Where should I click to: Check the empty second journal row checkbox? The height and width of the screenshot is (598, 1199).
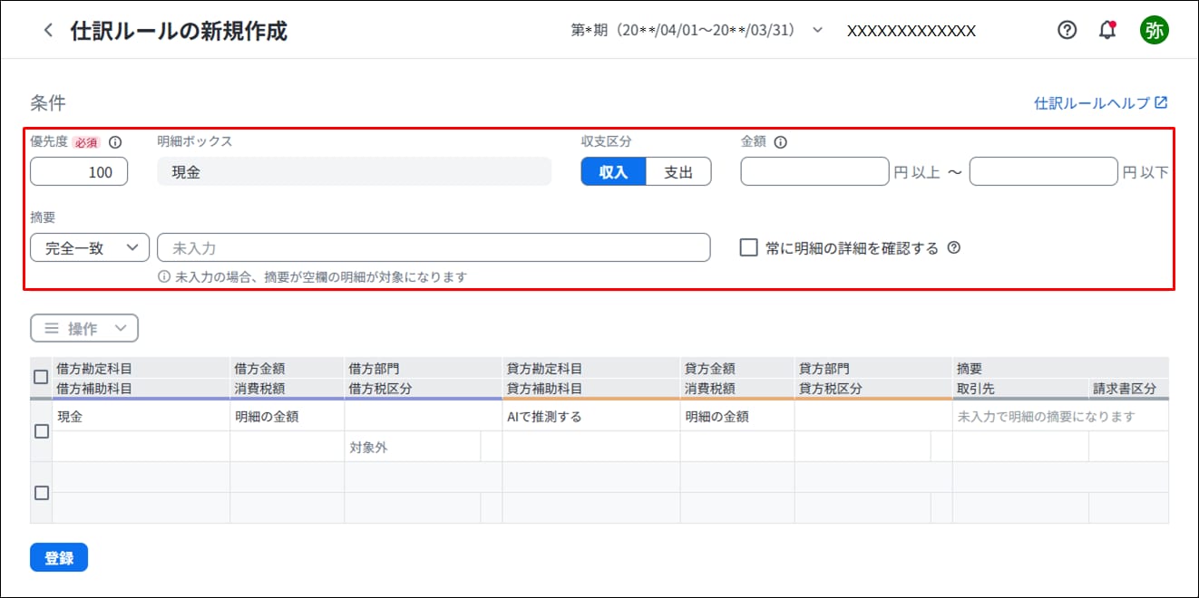coord(41,493)
